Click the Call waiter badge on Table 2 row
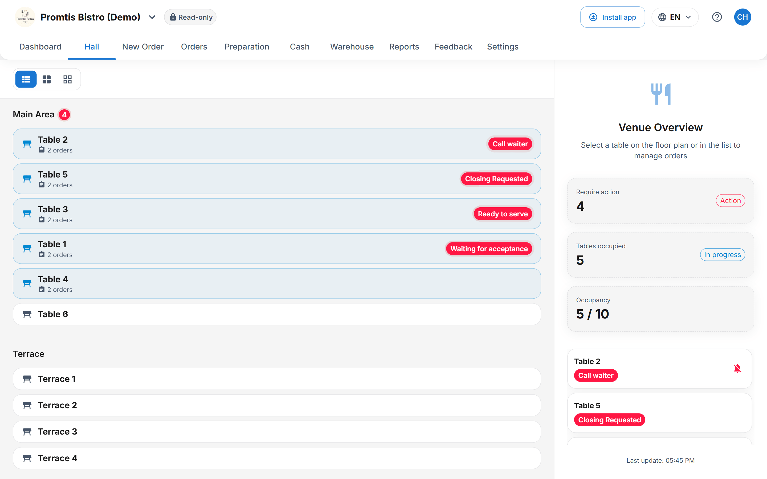 (510, 144)
